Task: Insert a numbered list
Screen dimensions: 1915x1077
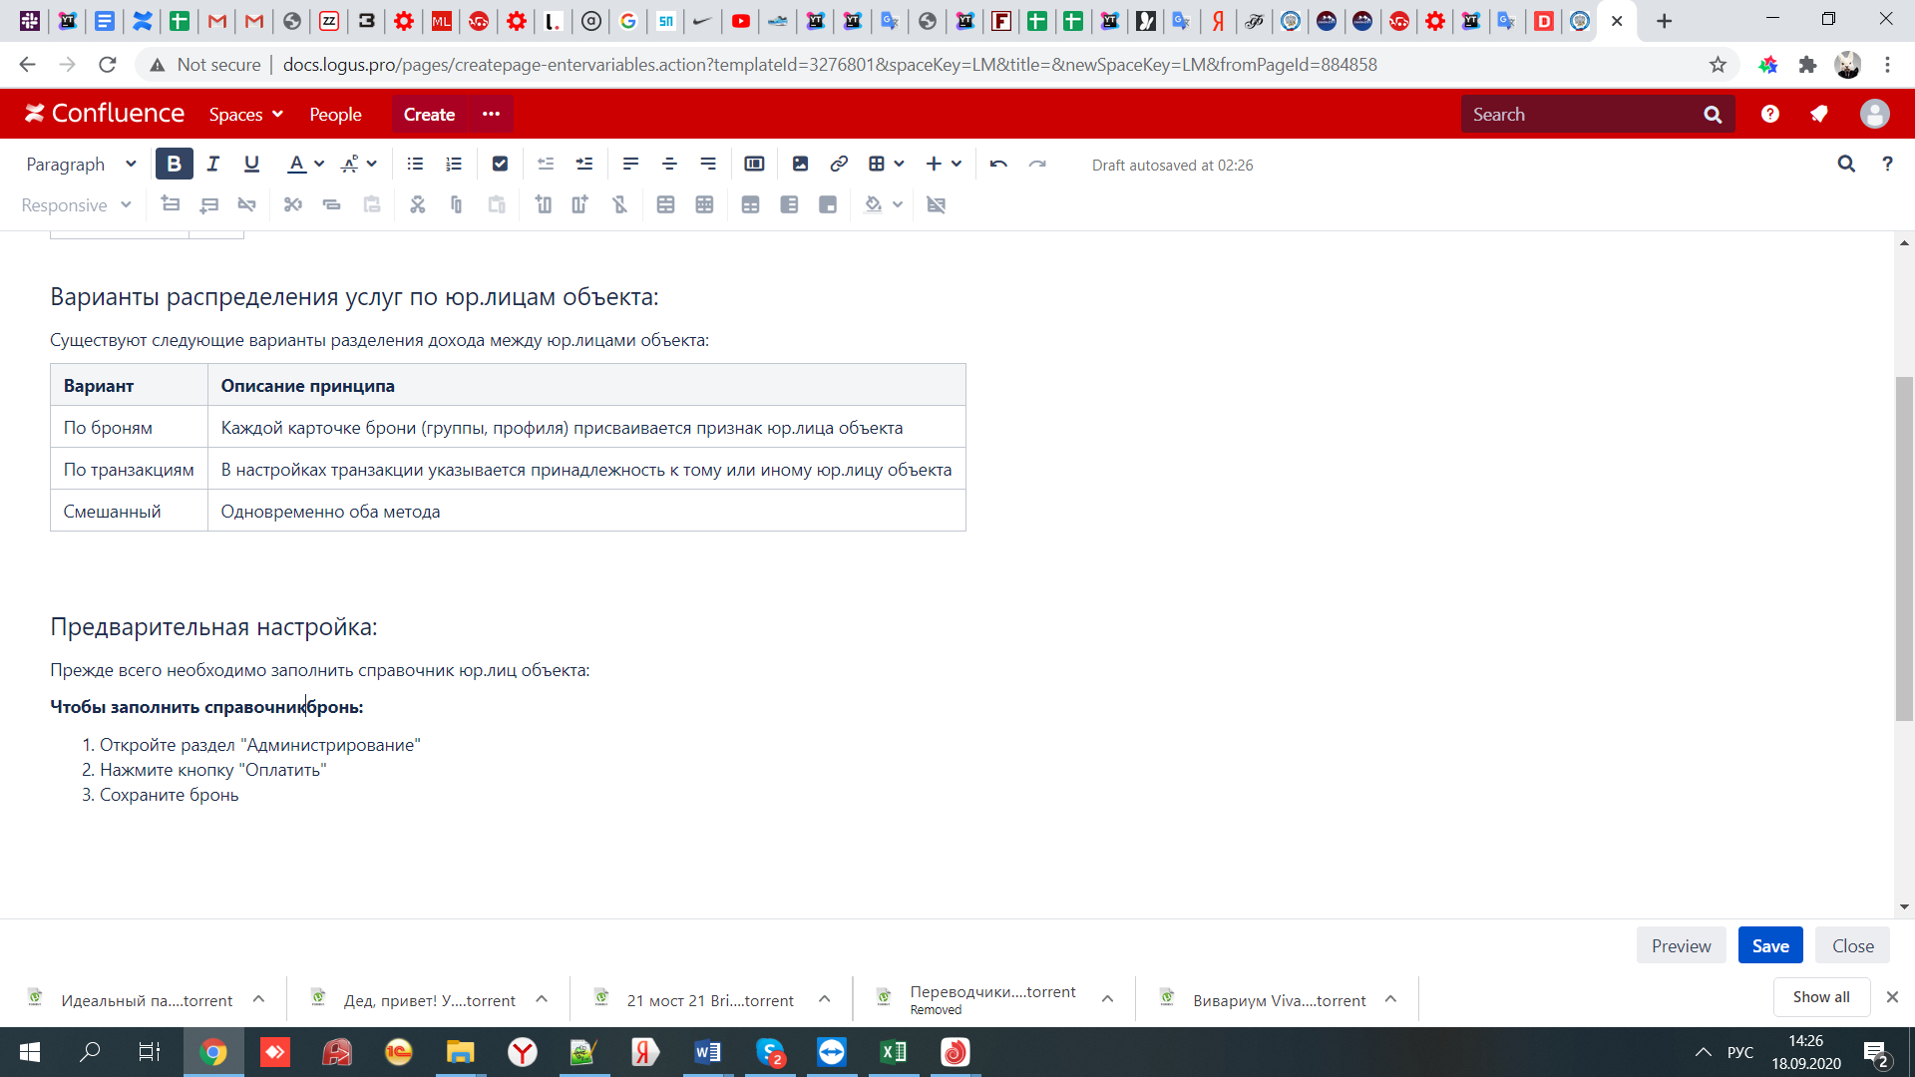Action: [x=454, y=164]
